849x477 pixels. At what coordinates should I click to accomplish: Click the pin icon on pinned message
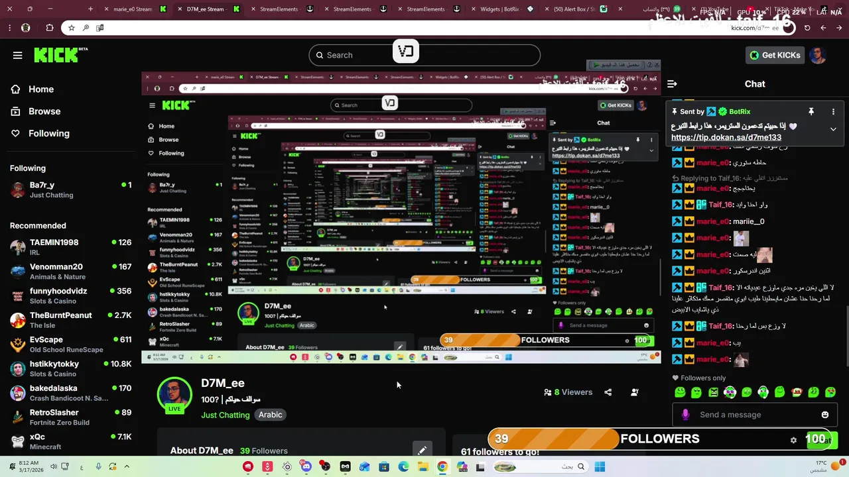pyautogui.click(x=811, y=112)
